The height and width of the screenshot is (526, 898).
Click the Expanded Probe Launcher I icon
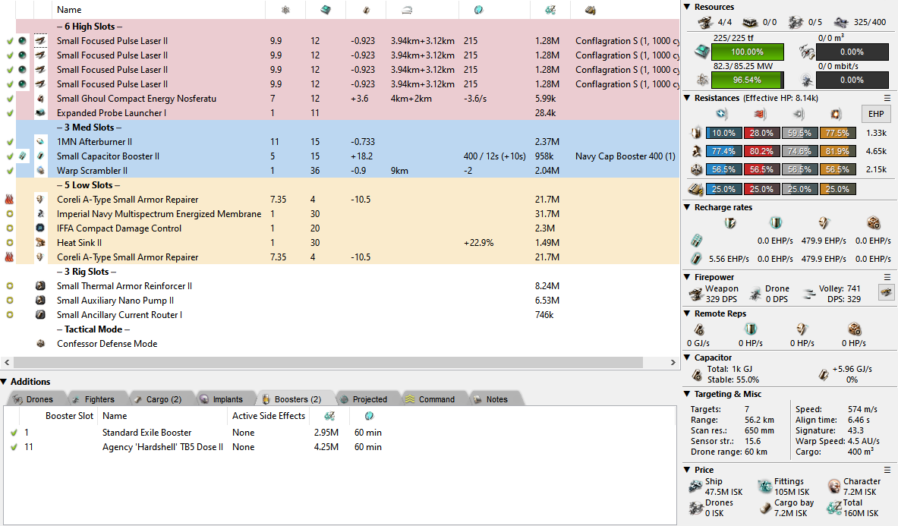click(40, 113)
